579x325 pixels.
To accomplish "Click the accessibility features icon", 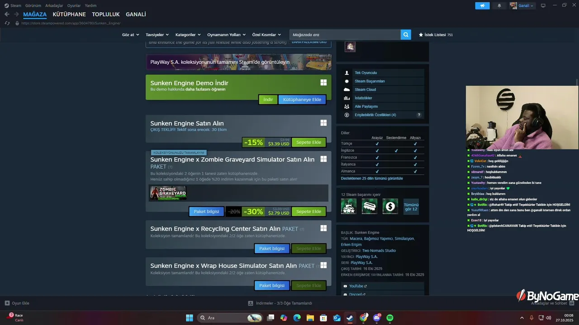I will click(347, 115).
